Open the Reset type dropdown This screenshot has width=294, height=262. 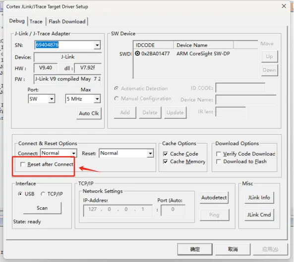coord(150,153)
